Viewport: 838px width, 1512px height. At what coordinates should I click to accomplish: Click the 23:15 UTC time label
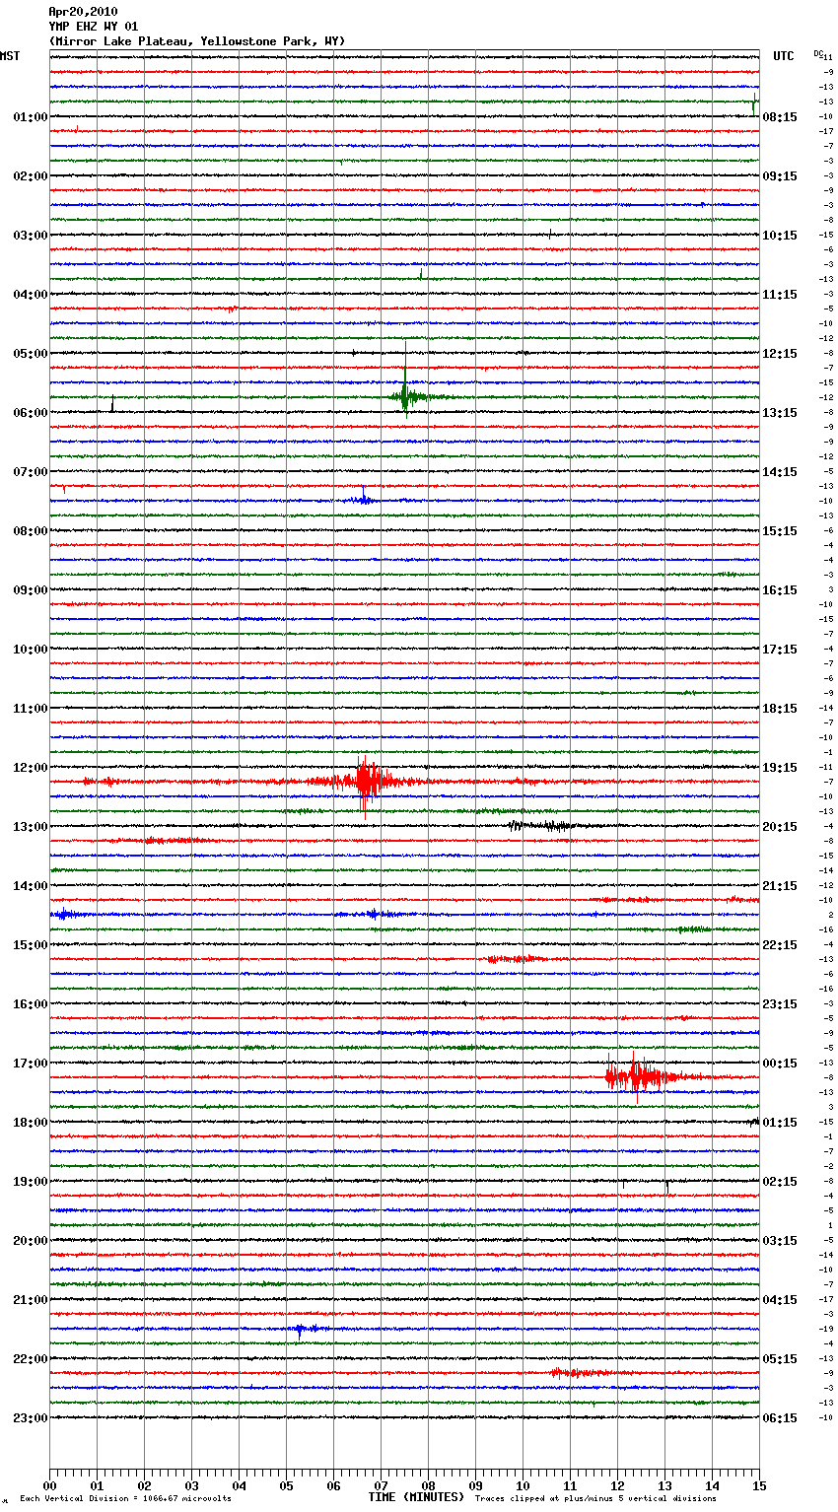point(780,1004)
